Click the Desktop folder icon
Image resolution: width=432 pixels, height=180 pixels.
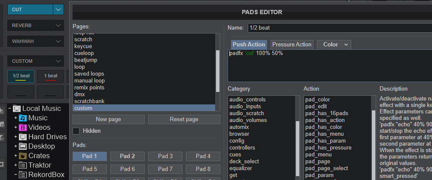click(23, 146)
